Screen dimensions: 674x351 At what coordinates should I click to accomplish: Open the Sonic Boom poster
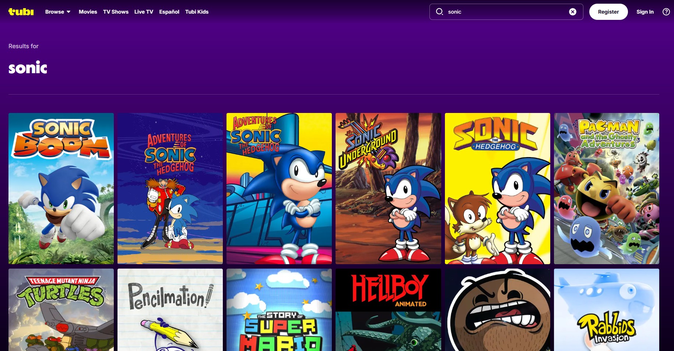[x=61, y=188]
